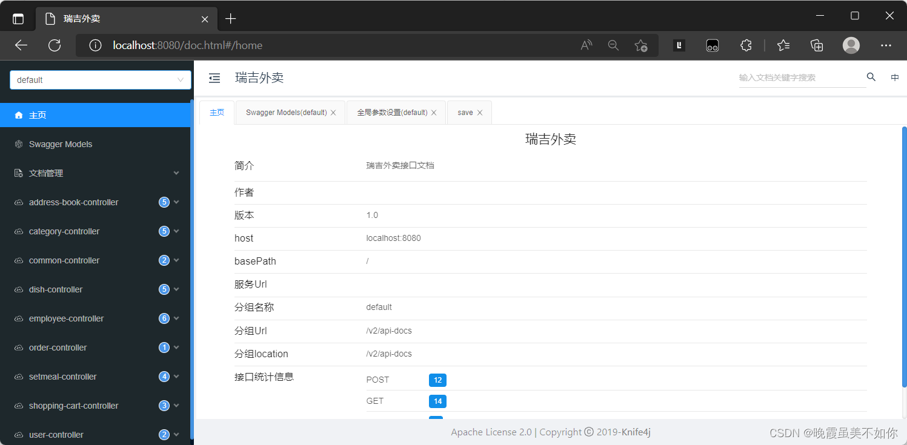Close the 全局参数设置(default) tab
907x445 pixels.
pyautogui.click(x=434, y=112)
